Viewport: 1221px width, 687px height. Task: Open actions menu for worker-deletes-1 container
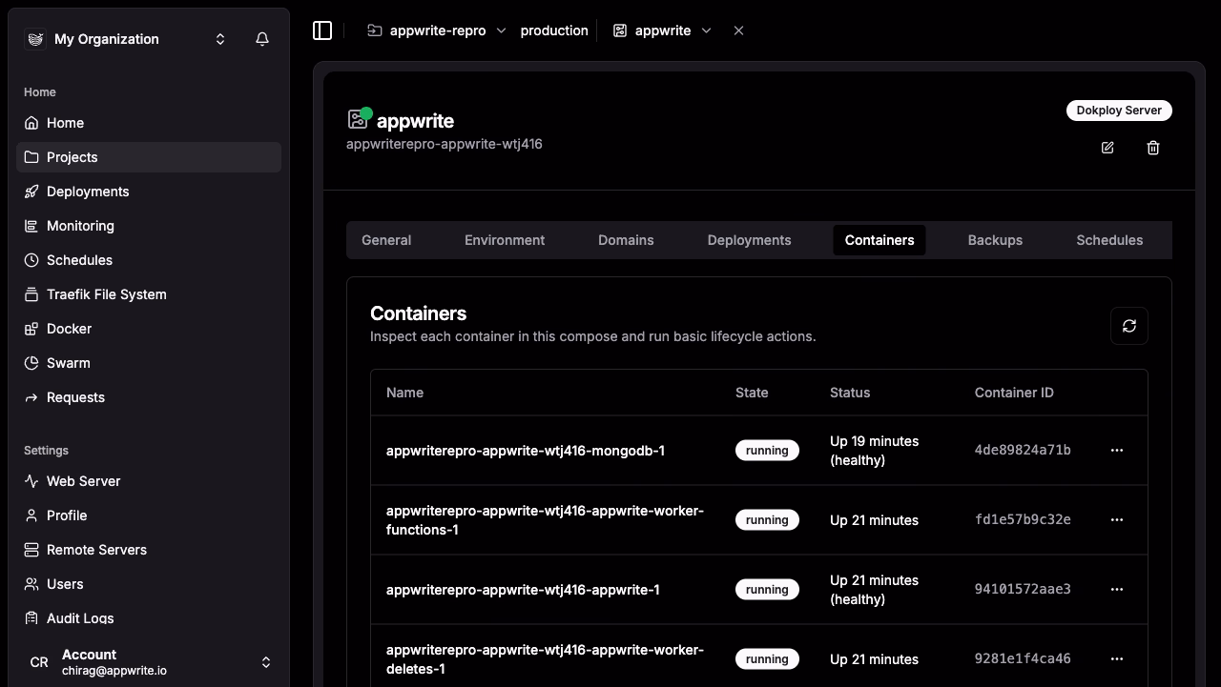pyautogui.click(x=1117, y=658)
